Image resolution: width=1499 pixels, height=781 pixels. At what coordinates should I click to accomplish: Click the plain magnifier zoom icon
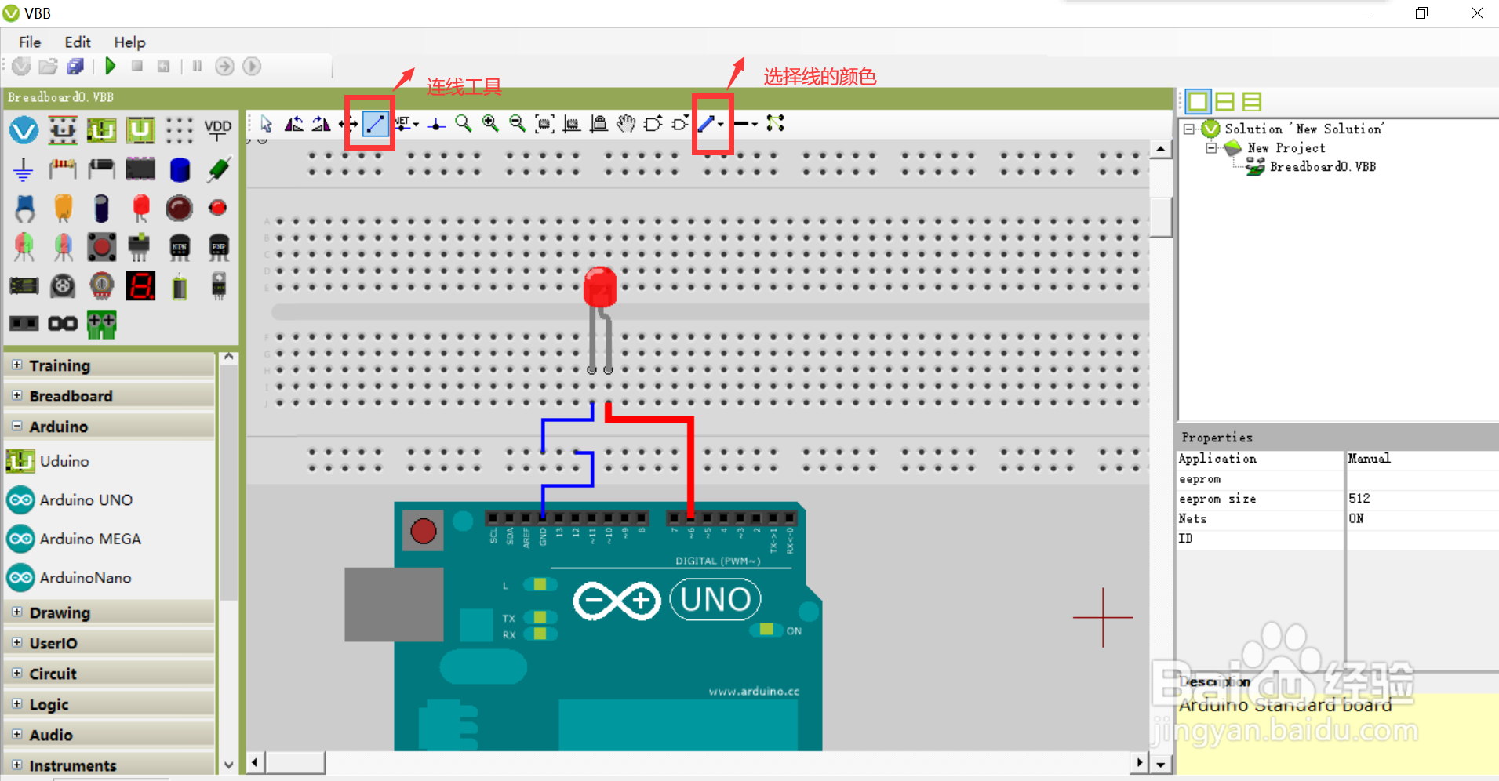point(463,123)
